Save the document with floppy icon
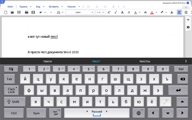This screenshot has height=120, width=192. coord(19,12)
